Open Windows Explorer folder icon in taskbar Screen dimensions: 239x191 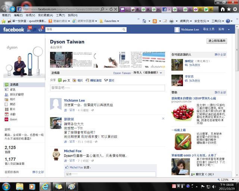click(x=20, y=187)
